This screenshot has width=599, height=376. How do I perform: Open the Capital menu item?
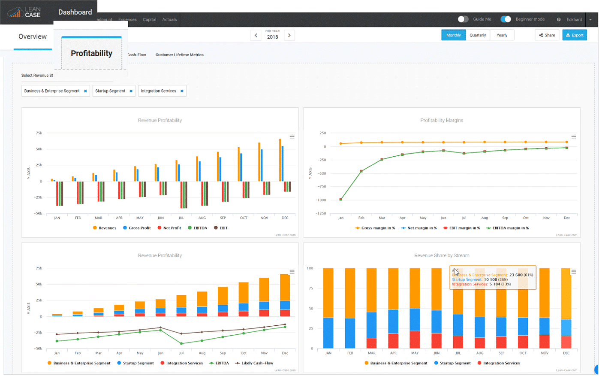pyautogui.click(x=149, y=20)
